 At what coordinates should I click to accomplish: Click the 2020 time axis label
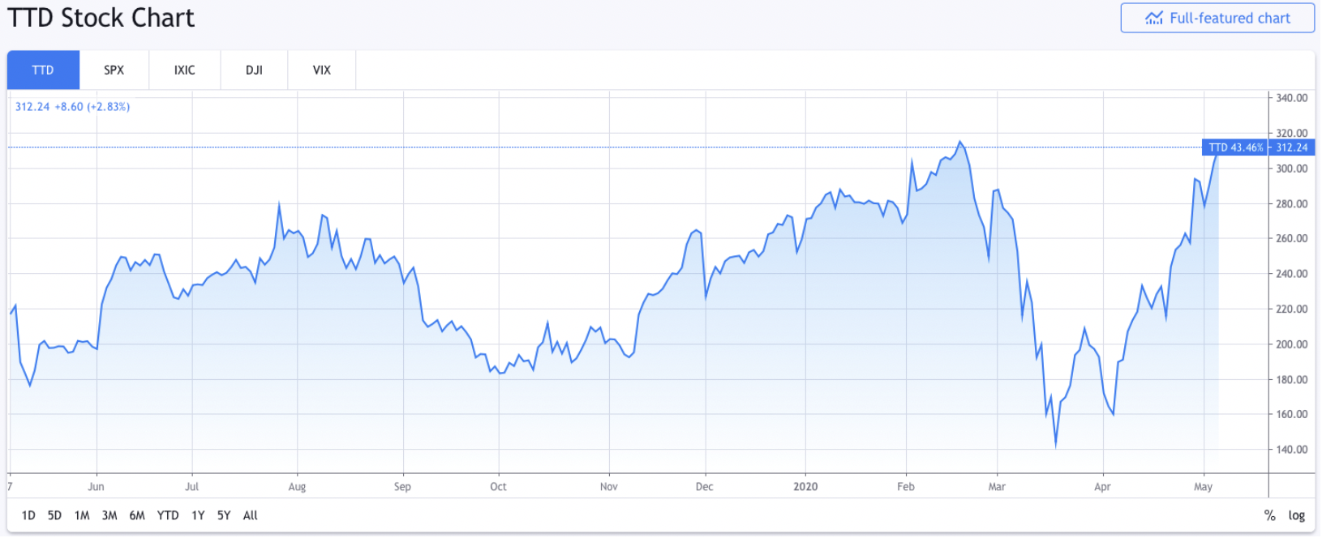[x=805, y=487]
